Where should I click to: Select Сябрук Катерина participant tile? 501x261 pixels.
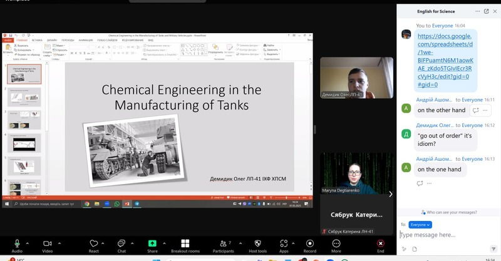click(356, 215)
